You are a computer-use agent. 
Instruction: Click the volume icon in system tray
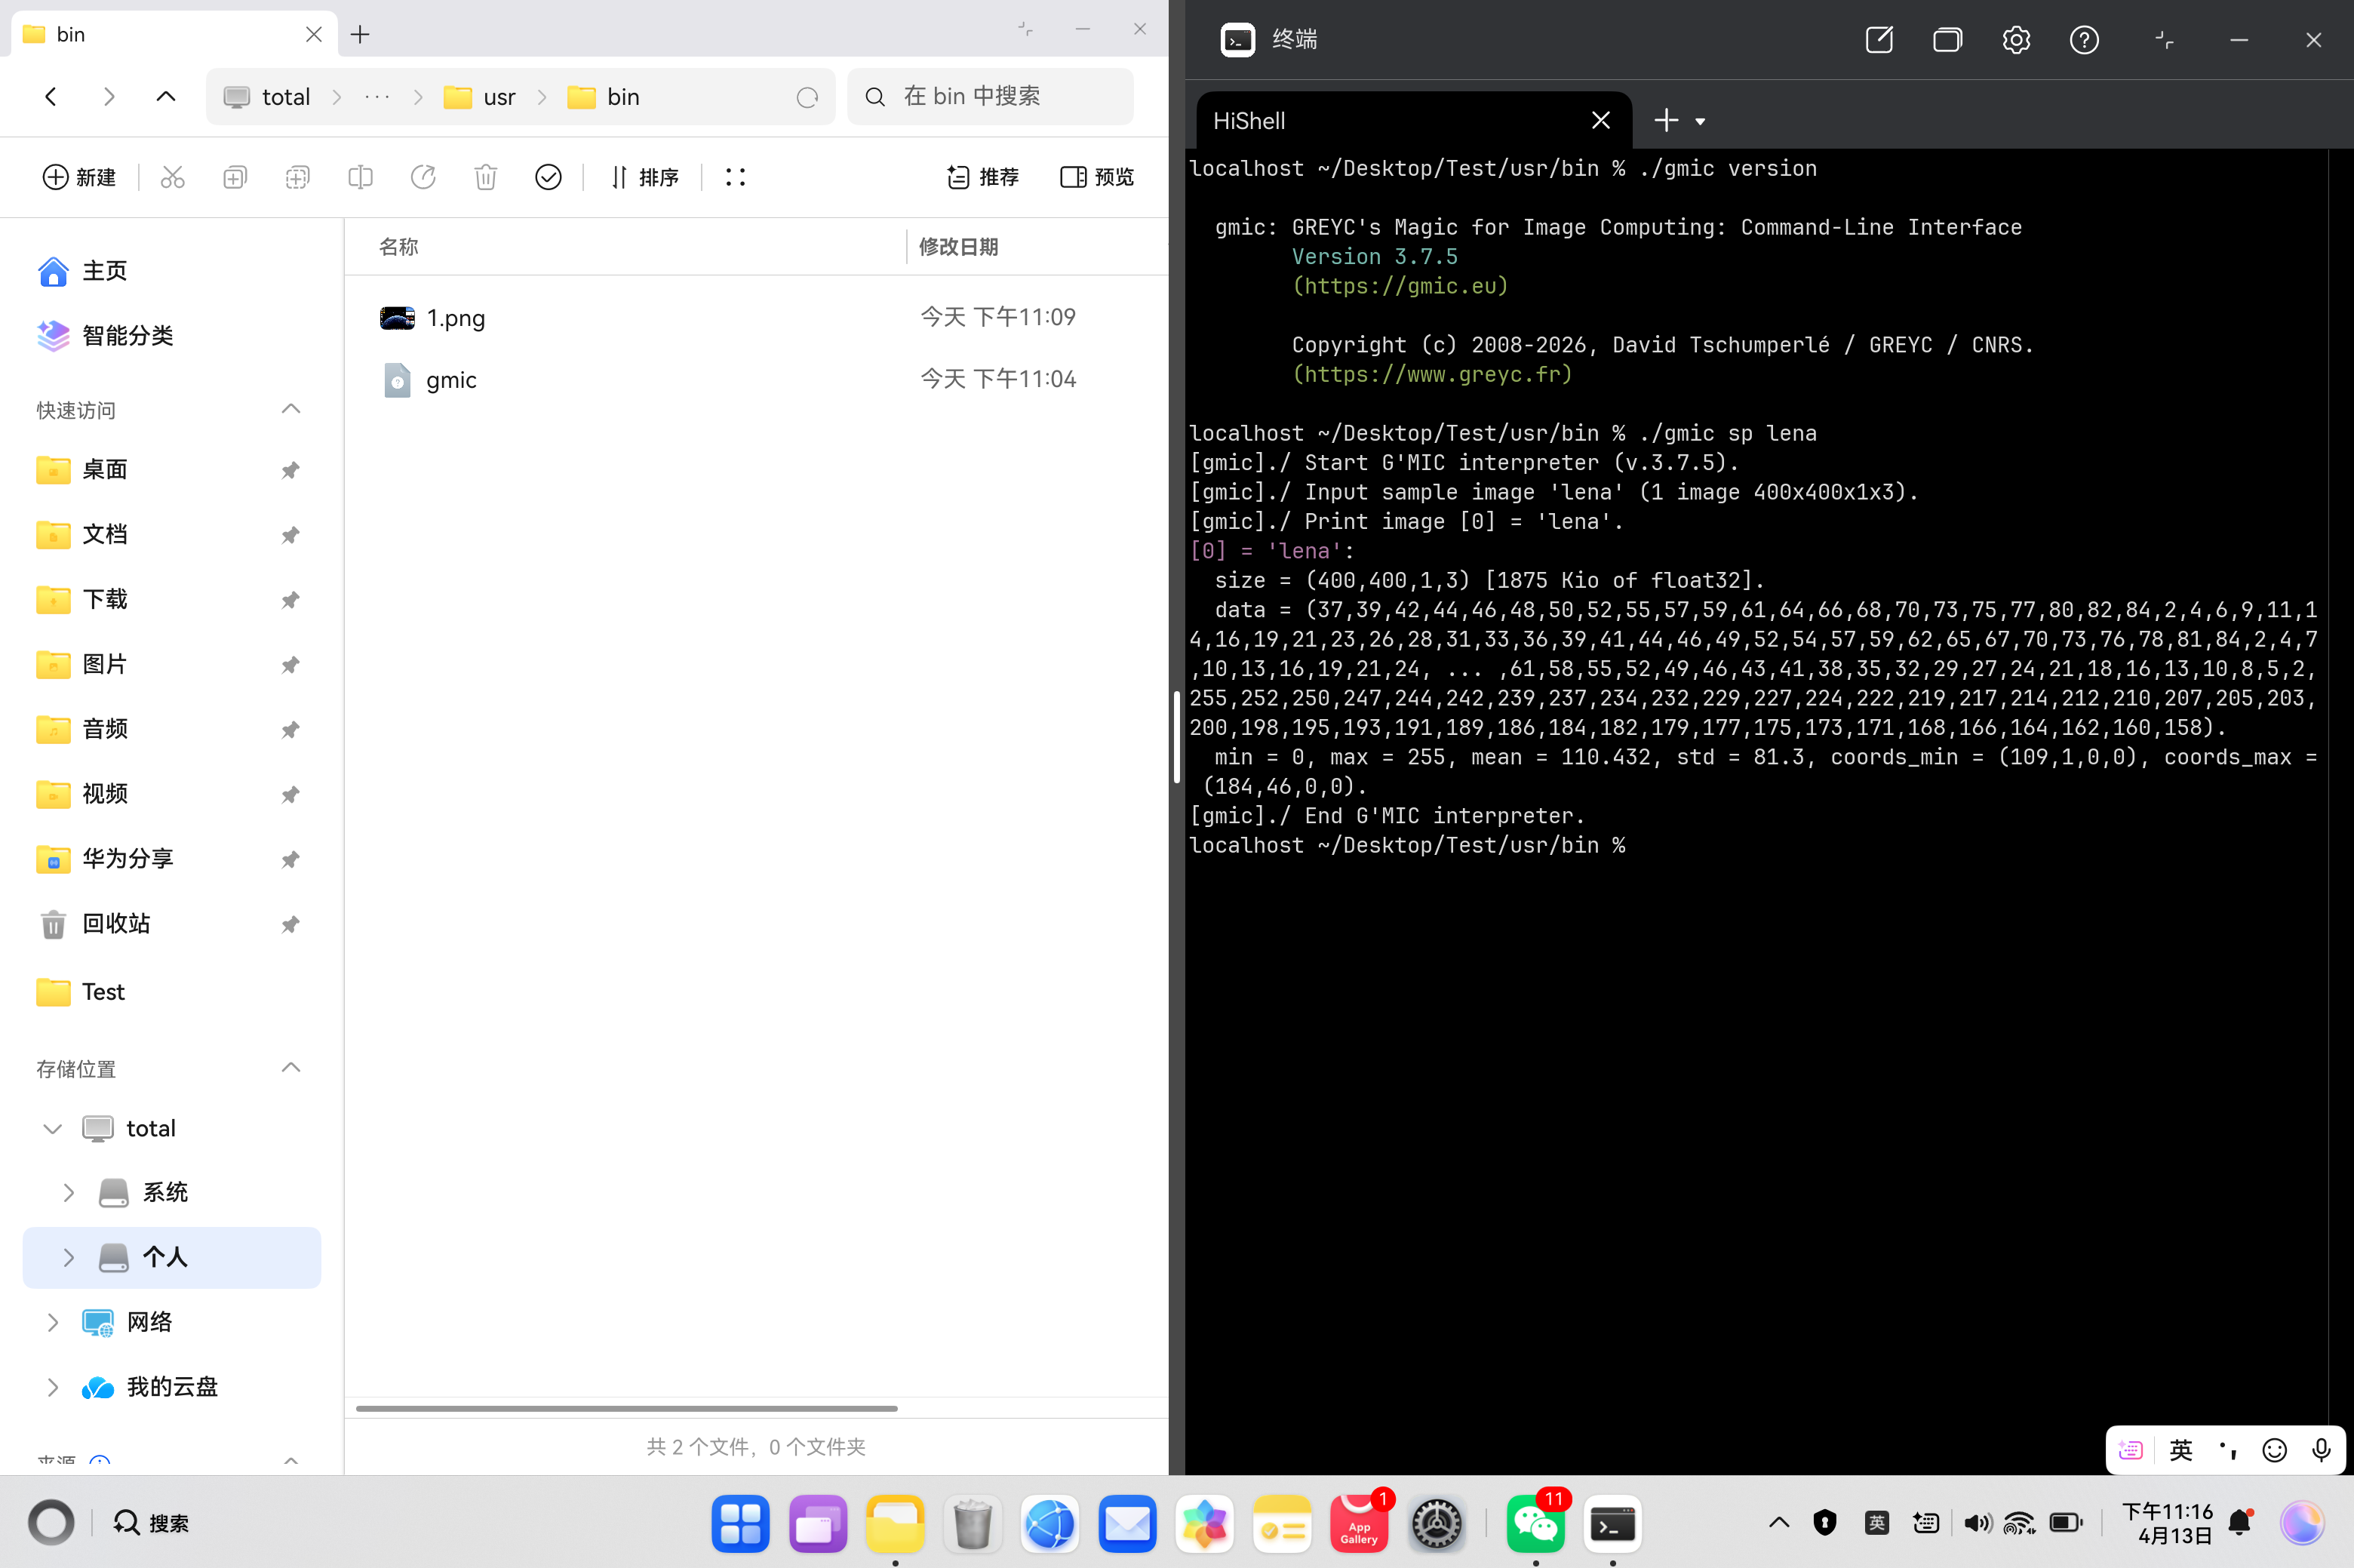1976,1522
